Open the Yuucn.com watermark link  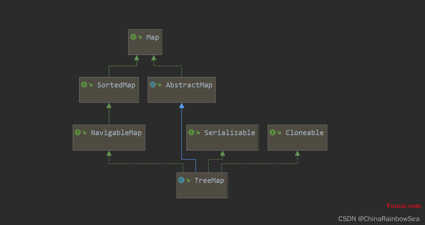pyautogui.click(x=403, y=206)
